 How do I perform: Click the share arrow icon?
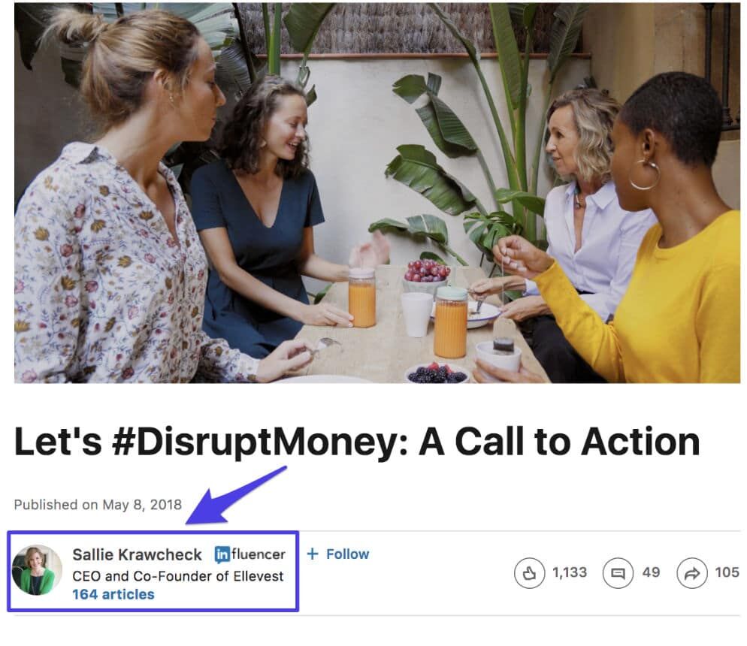[691, 573]
